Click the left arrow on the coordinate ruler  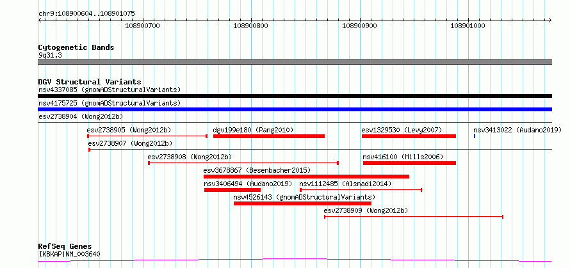point(40,20)
